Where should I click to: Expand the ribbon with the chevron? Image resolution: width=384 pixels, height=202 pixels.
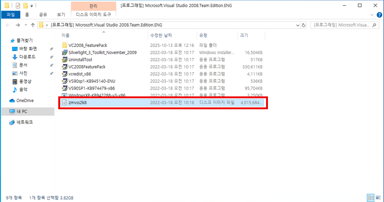tap(371, 15)
